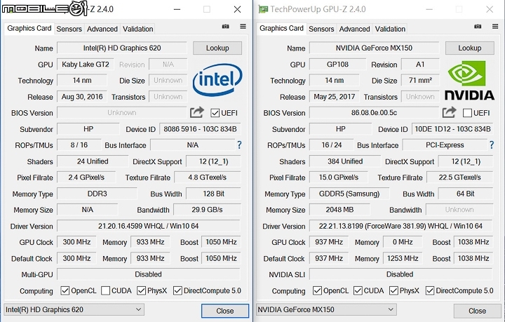The width and height of the screenshot is (505, 322).
Task: Click Pixel Fillrate field 2.4 GPixel/s
Action: coord(86,177)
